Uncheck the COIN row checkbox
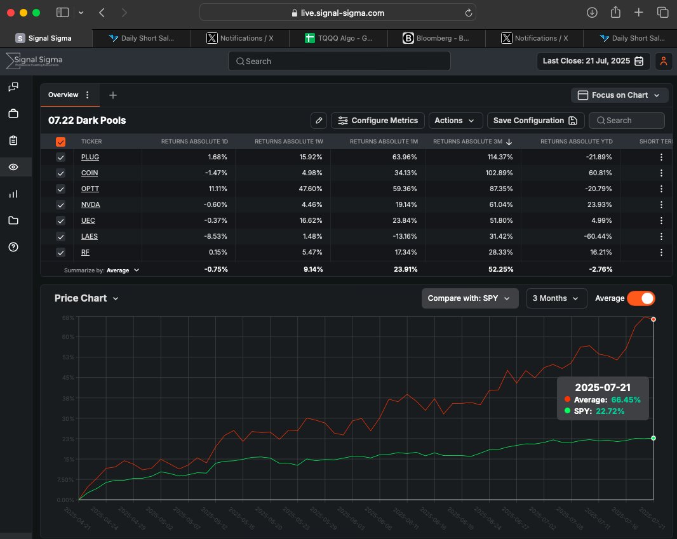 (x=60, y=173)
